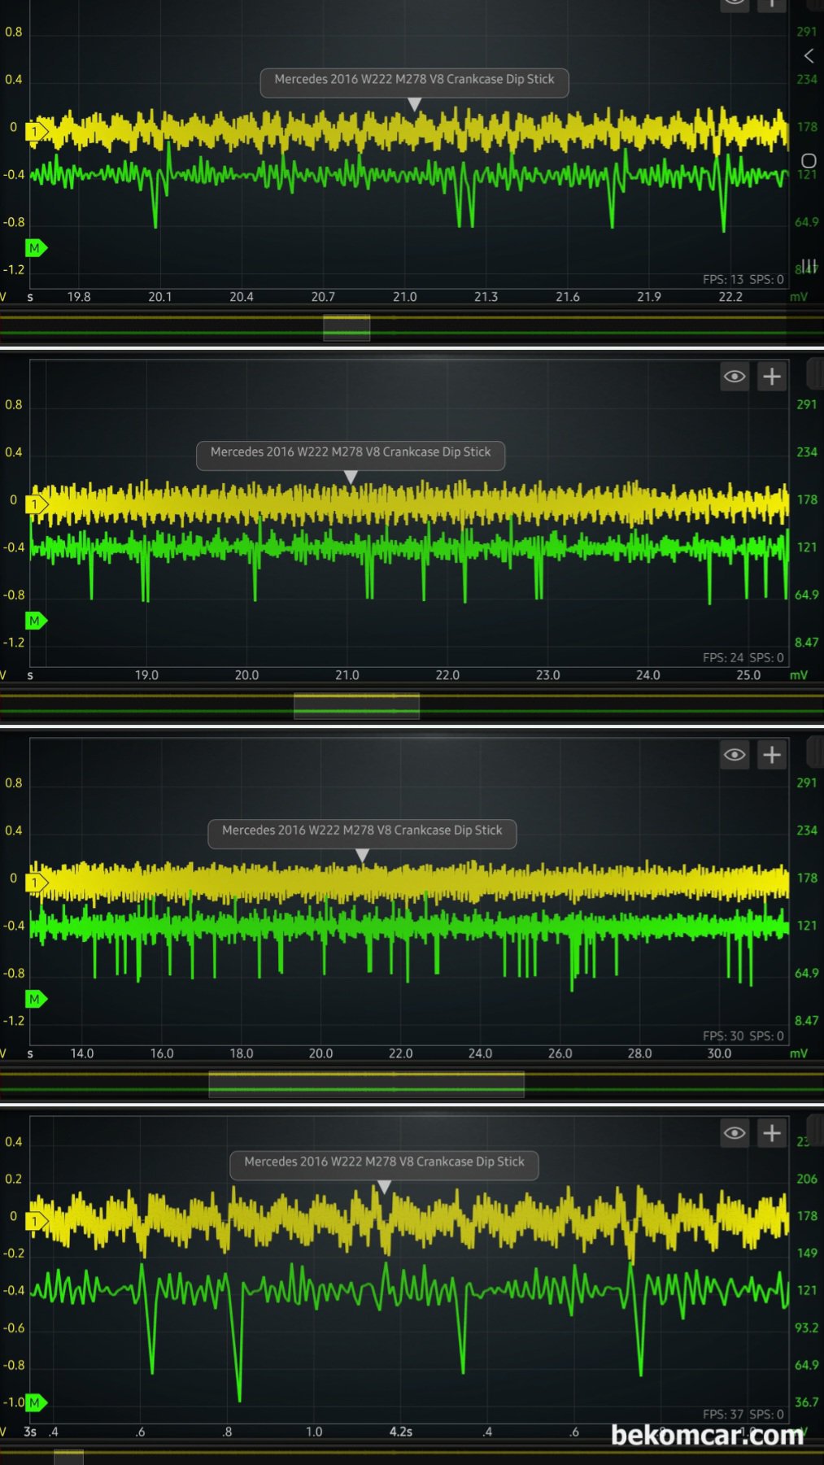Click the annotation pointer triangle in FPS: 13 chart
Image resolution: width=824 pixels, height=1465 pixels.
[414, 105]
